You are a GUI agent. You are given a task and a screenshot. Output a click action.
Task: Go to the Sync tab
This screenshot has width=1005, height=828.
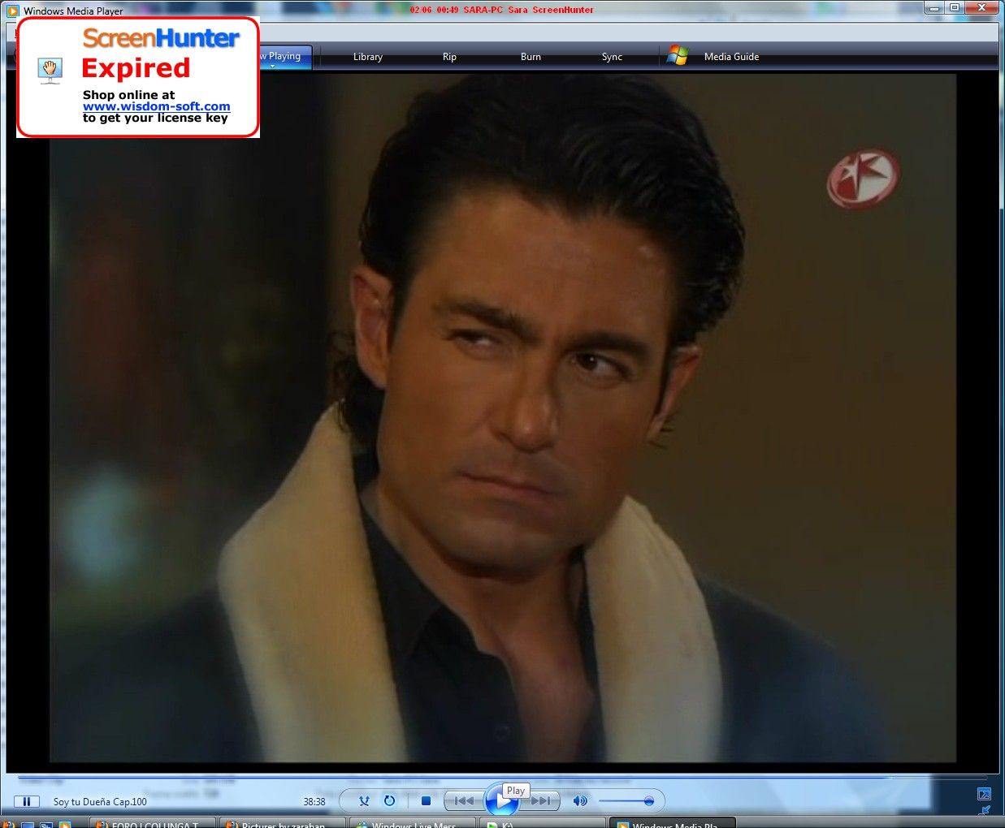coord(612,57)
